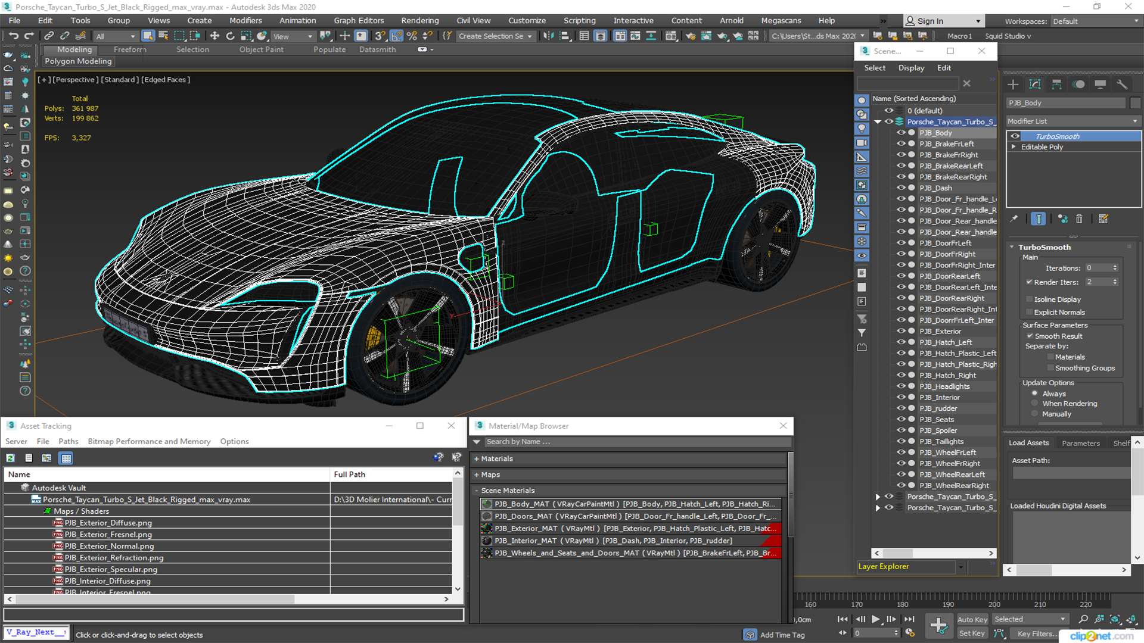Open the Motion command panel tab

tap(1078, 85)
